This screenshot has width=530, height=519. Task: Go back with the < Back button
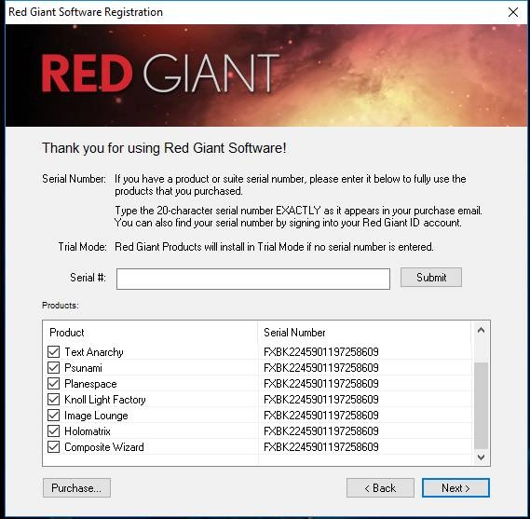380,487
